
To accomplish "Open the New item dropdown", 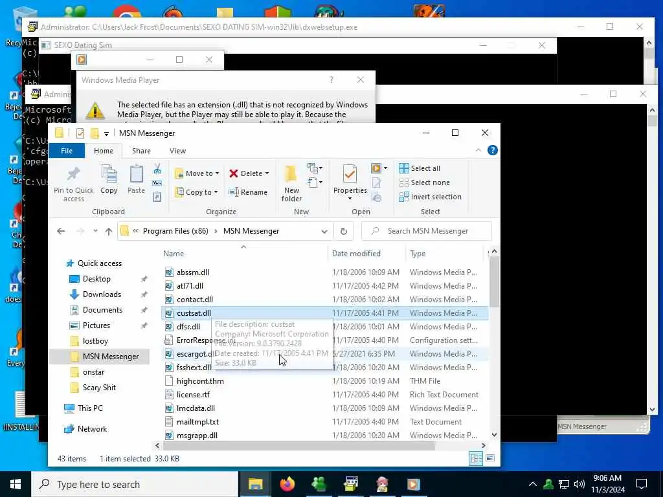I will (315, 168).
